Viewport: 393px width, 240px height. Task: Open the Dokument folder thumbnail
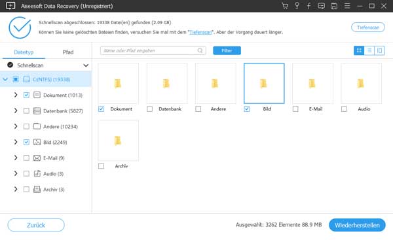(x=118, y=83)
